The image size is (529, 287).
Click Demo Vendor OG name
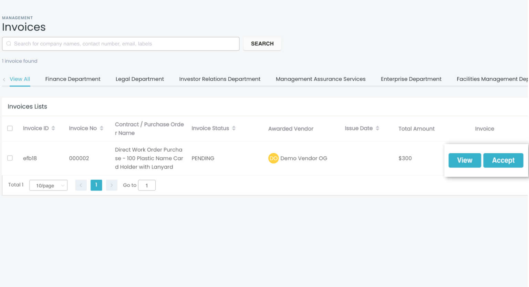(x=304, y=158)
